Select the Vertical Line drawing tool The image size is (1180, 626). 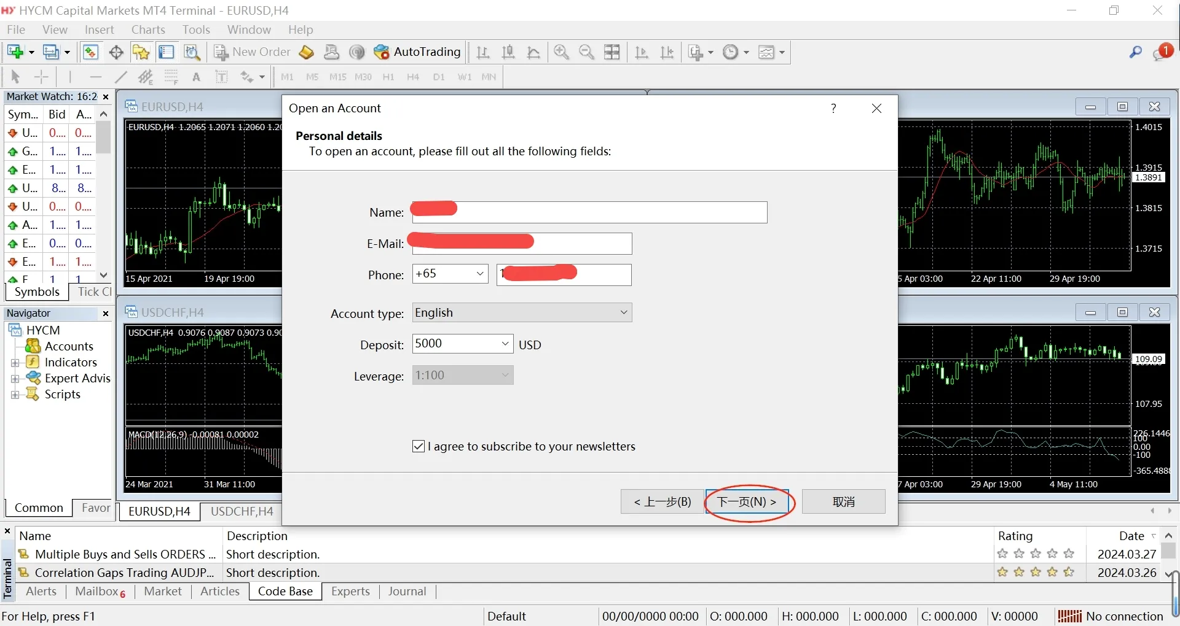pyautogui.click(x=70, y=77)
